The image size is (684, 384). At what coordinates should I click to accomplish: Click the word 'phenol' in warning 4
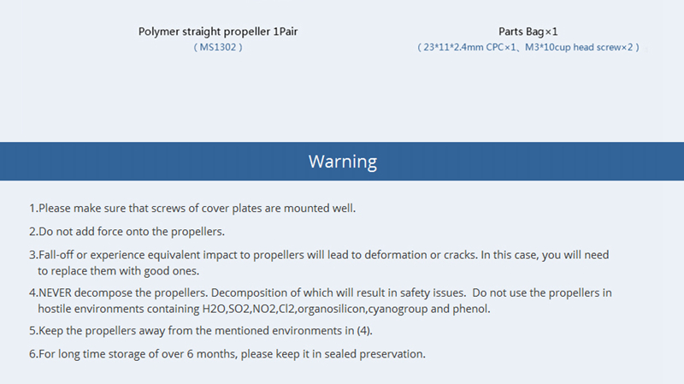pyautogui.click(x=472, y=309)
